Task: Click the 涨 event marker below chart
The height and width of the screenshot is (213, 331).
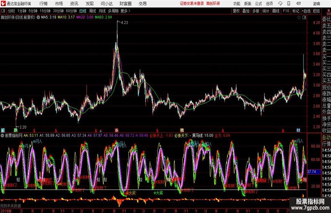Action: click(116, 130)
